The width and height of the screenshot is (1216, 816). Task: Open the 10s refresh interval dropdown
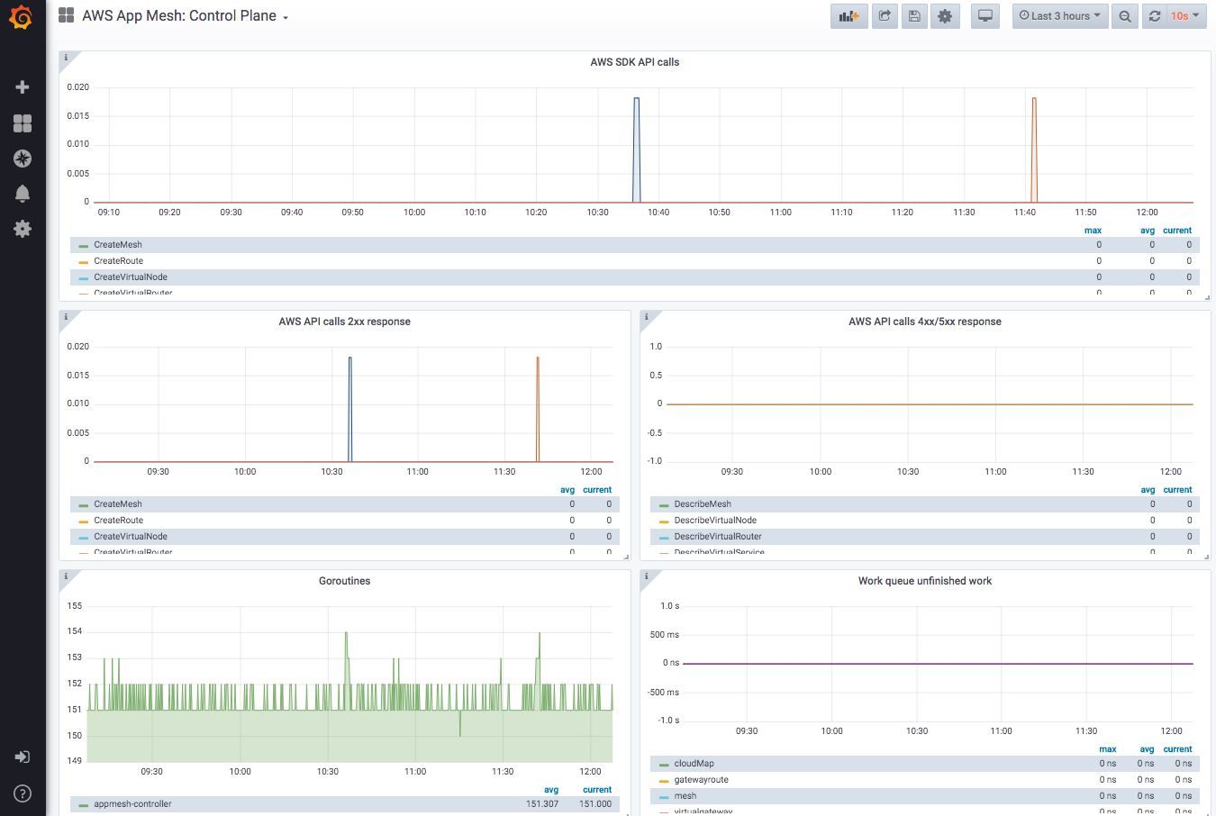coord(1185,16)
